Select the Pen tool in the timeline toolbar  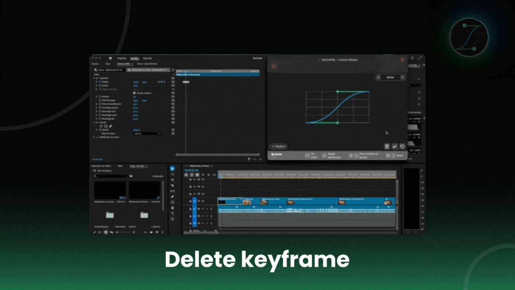(x=173, y=197)
